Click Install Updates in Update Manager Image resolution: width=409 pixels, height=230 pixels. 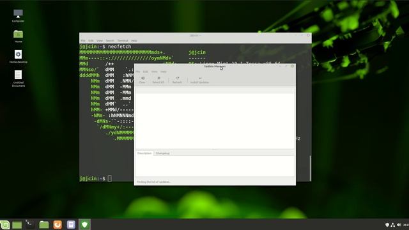pos(199,80)
